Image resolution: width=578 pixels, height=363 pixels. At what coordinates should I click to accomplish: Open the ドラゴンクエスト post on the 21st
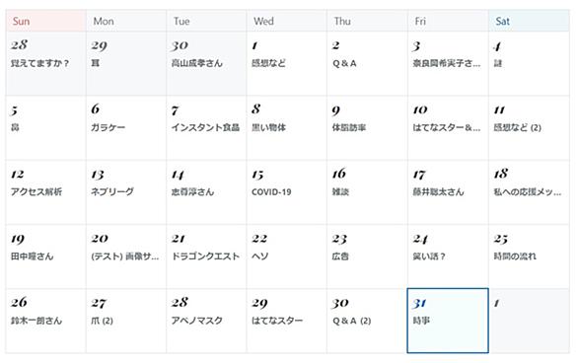click(206, 256)
